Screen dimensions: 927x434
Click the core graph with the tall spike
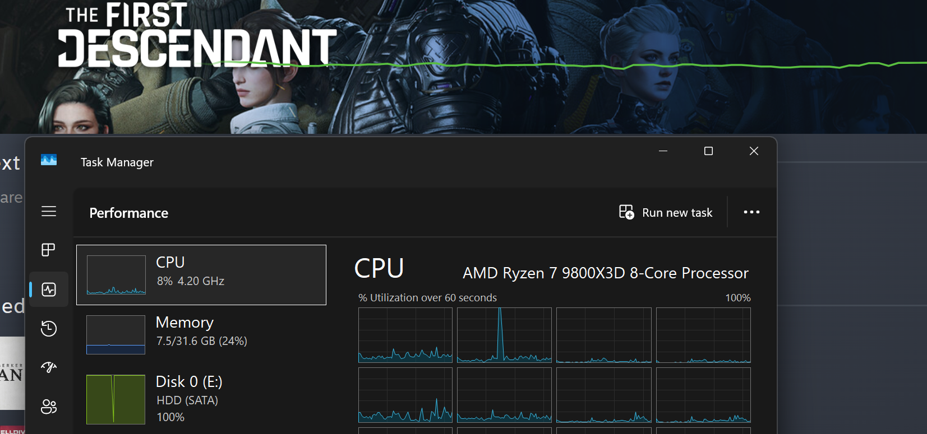click(x=504, y=335)
